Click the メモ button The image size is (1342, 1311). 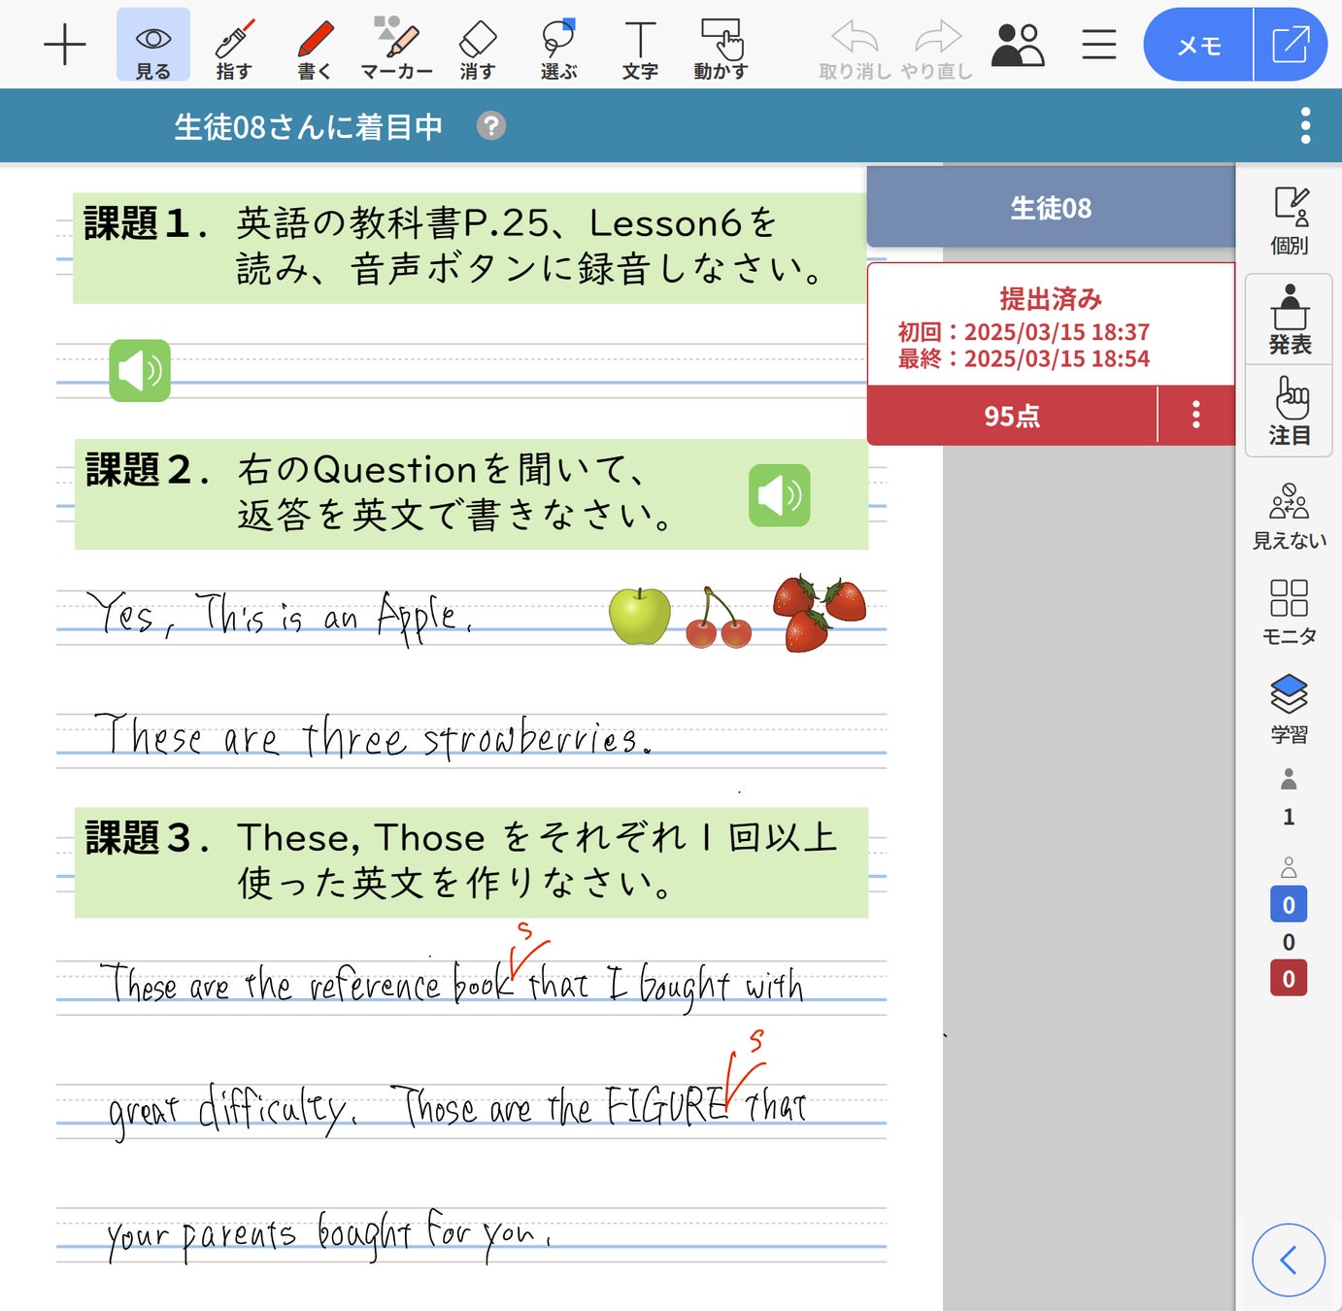1199,45
